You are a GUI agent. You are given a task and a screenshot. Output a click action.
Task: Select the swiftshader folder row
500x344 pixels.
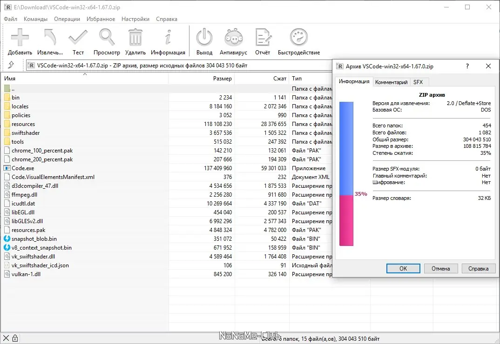click(x=166, y=133)
